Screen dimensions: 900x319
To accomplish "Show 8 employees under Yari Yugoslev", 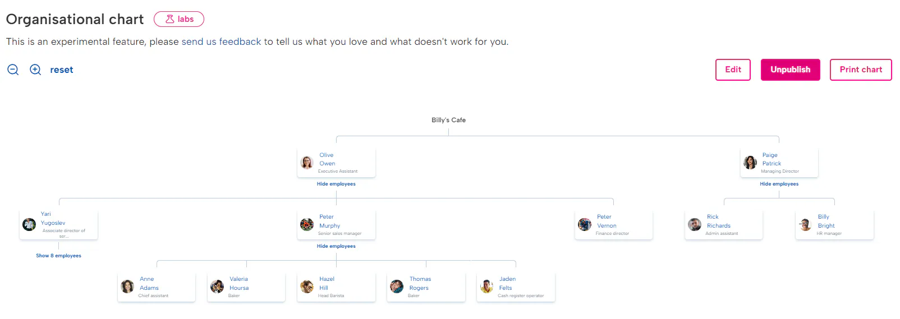I will click(x=58, y=256).
